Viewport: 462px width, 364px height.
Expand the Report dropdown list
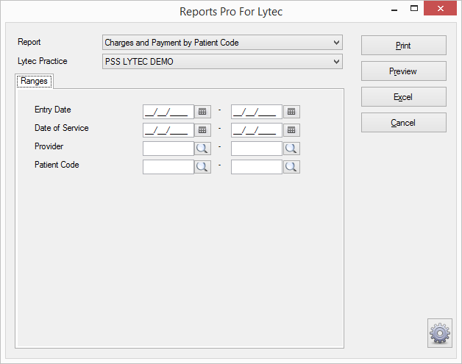tap(336, 43)
